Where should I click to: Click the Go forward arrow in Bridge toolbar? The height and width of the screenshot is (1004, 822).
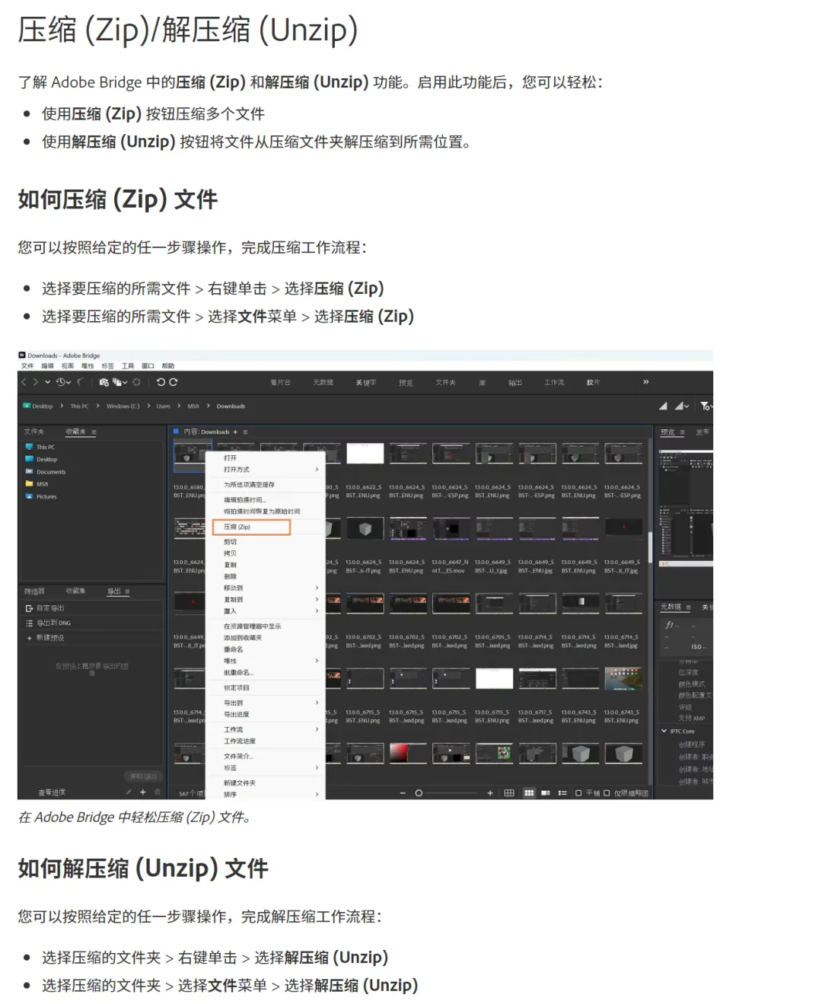tap(35, 382)
